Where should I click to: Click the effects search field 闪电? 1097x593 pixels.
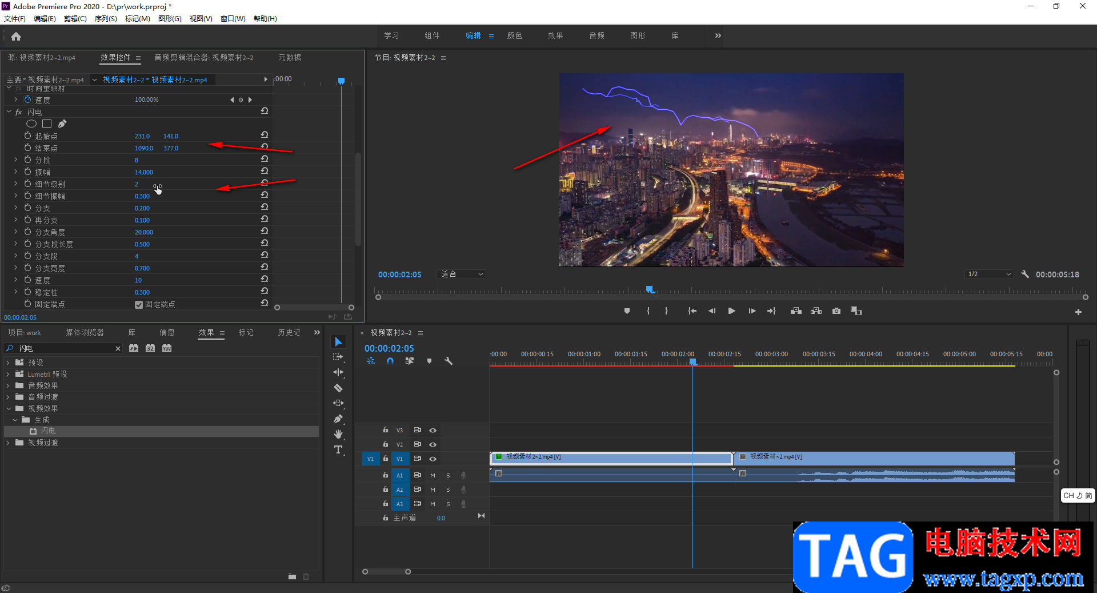pyautogui.click(x=63, y=348)
